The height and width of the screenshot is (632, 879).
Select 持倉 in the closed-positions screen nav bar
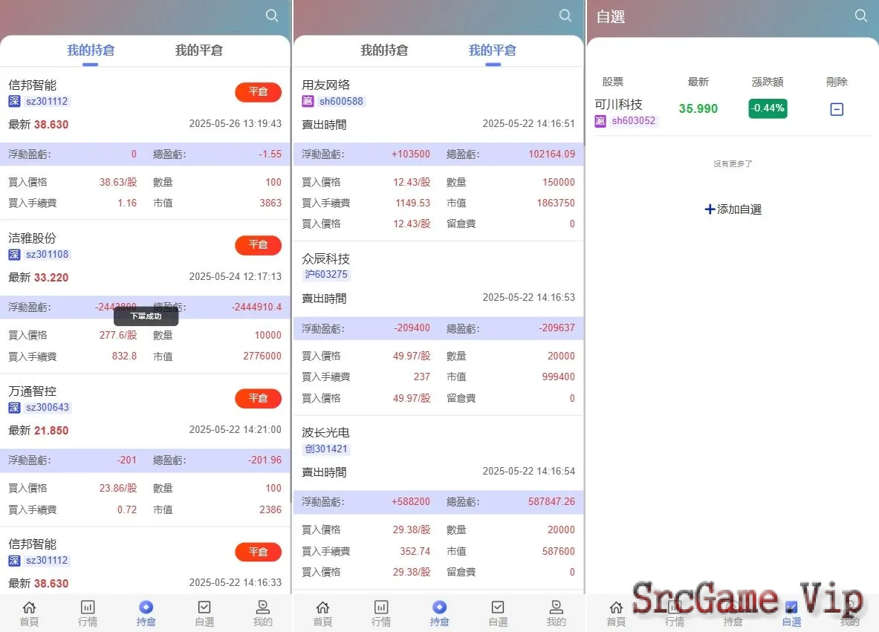click(440, 613)
